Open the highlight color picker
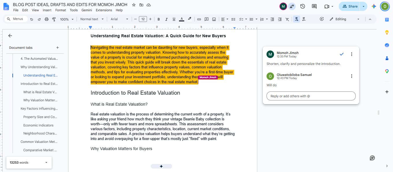 tap(189, 19)
